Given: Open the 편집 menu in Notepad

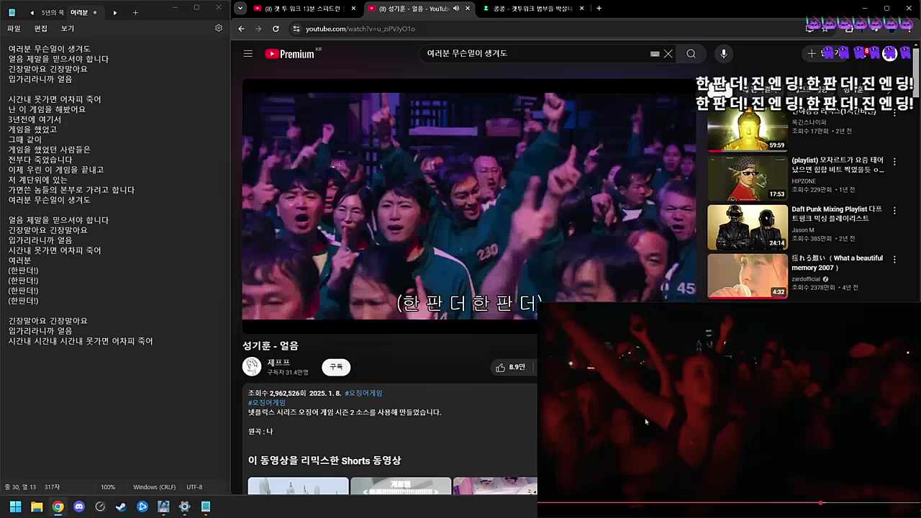Looking at the screenshot, I should click(40, 28).
